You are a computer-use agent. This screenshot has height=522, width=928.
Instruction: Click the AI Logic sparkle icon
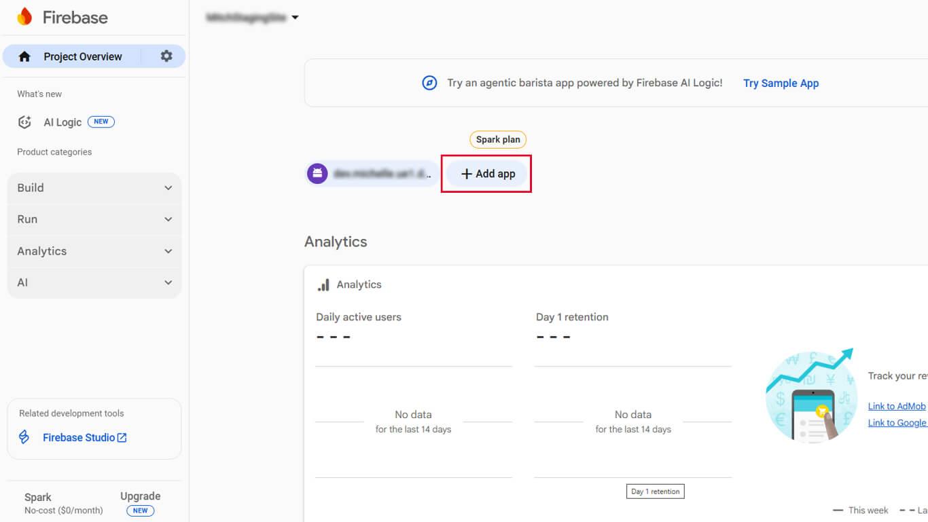pos(25,122)
